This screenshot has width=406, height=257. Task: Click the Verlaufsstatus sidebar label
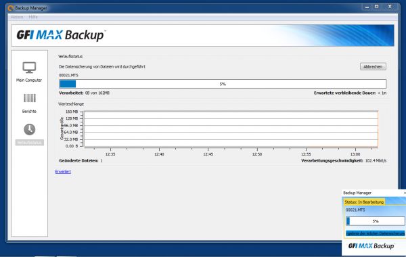[x=30, y=143]
